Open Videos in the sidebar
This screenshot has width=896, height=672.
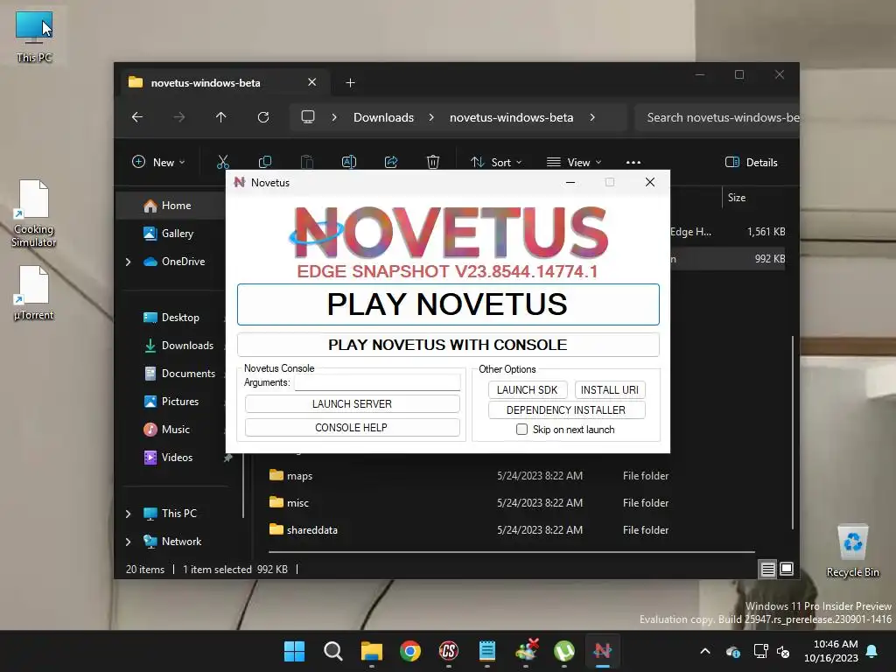point(177,457)
